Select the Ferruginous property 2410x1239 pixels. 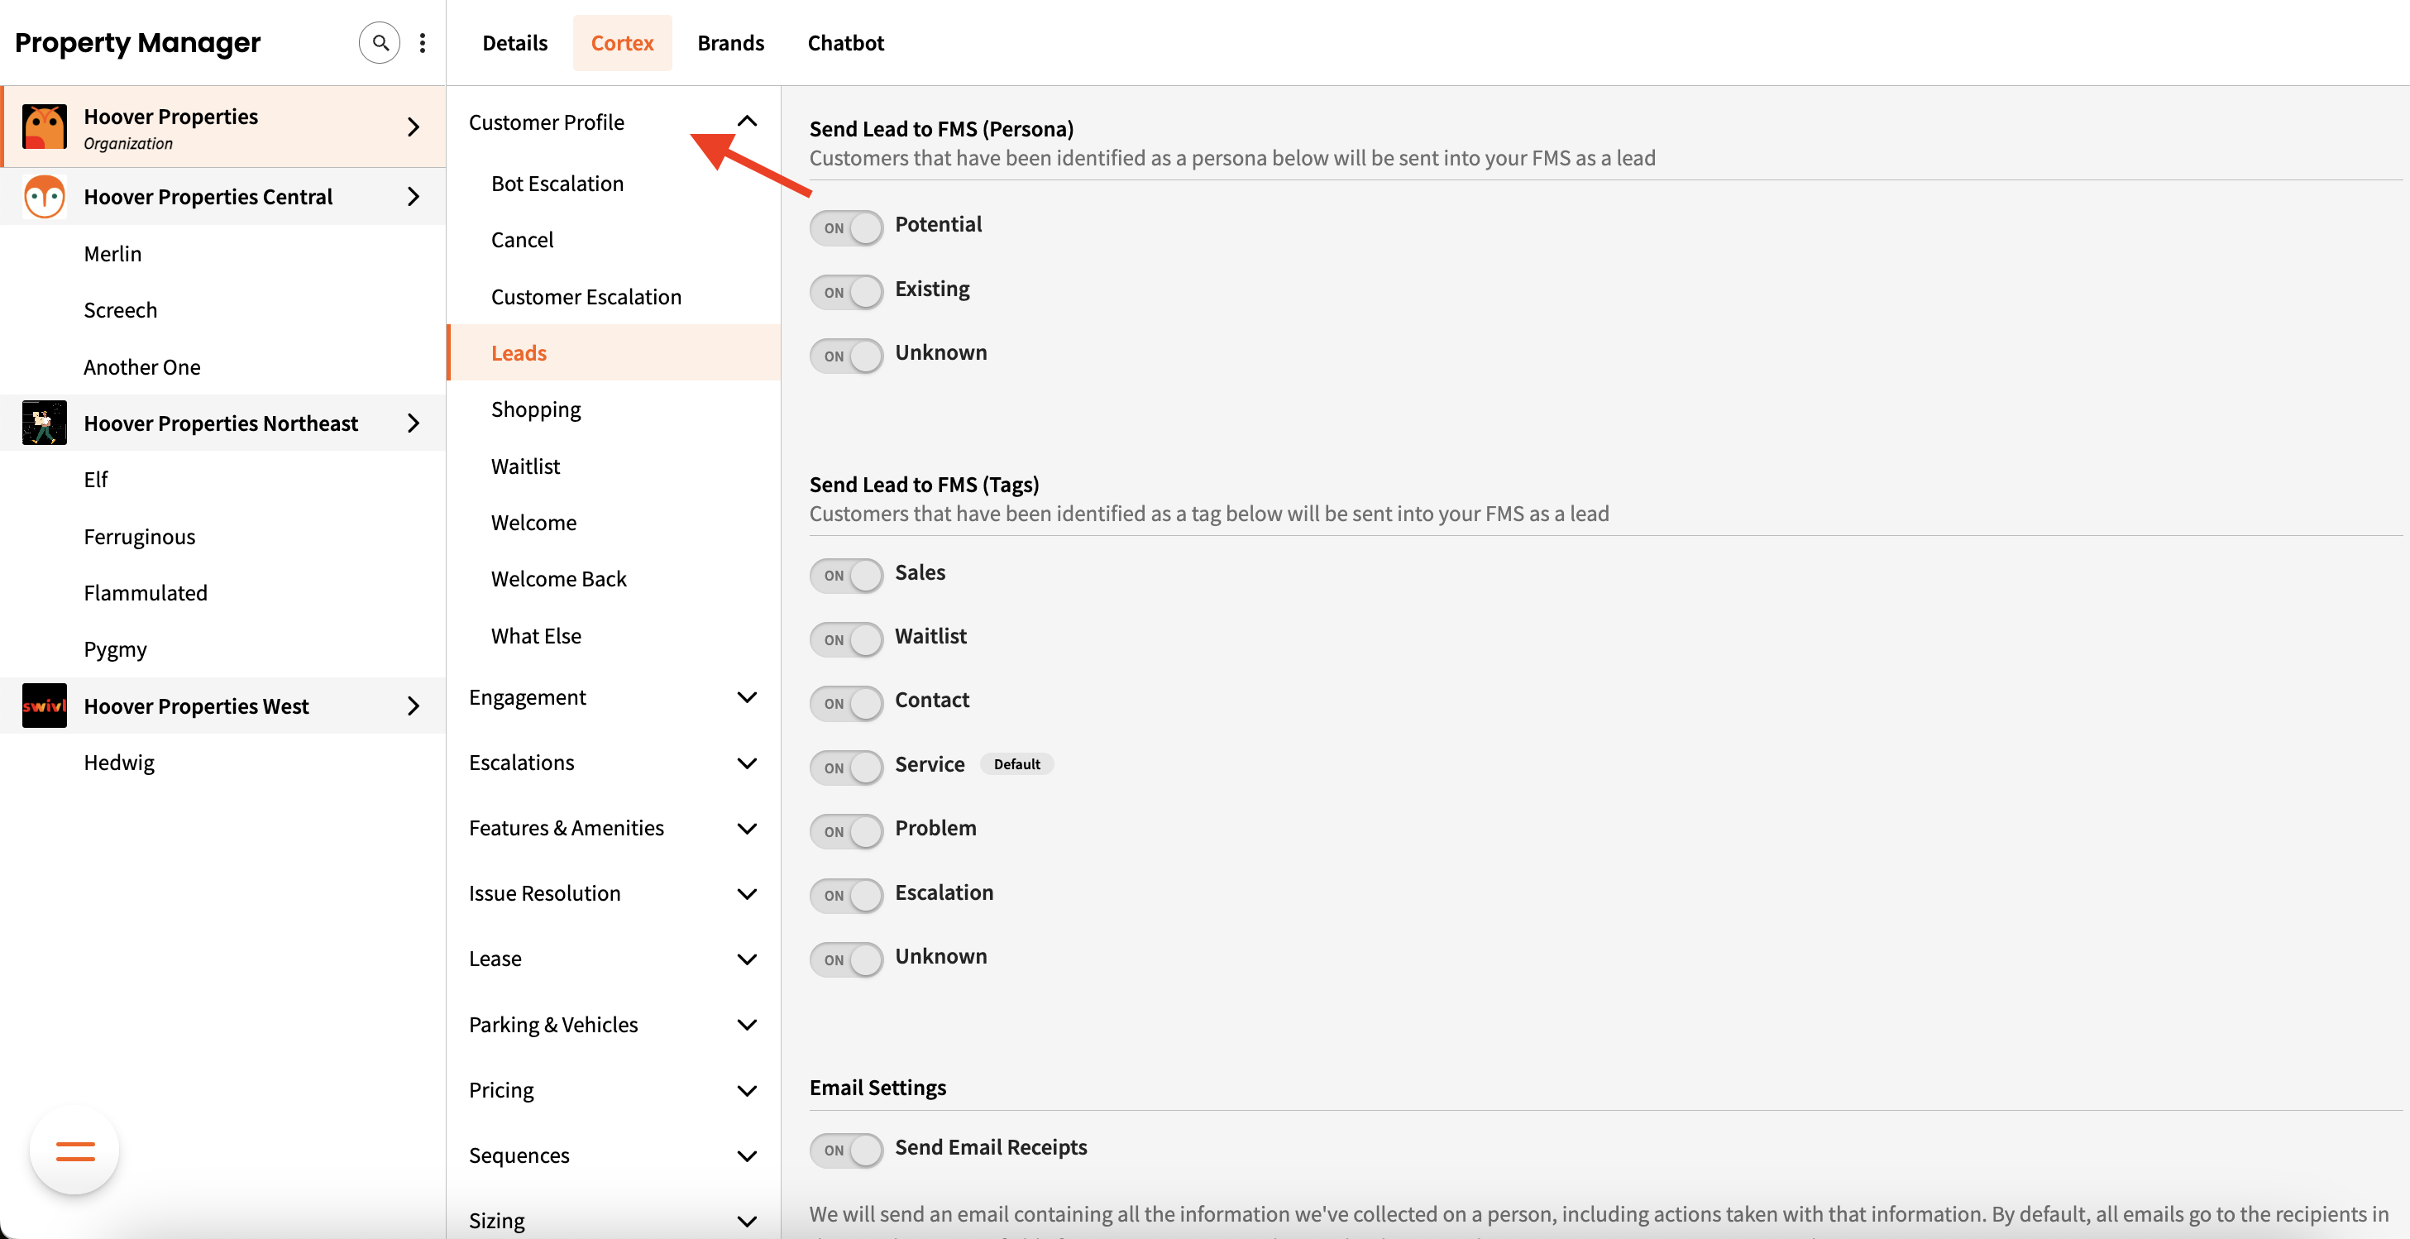140,536
